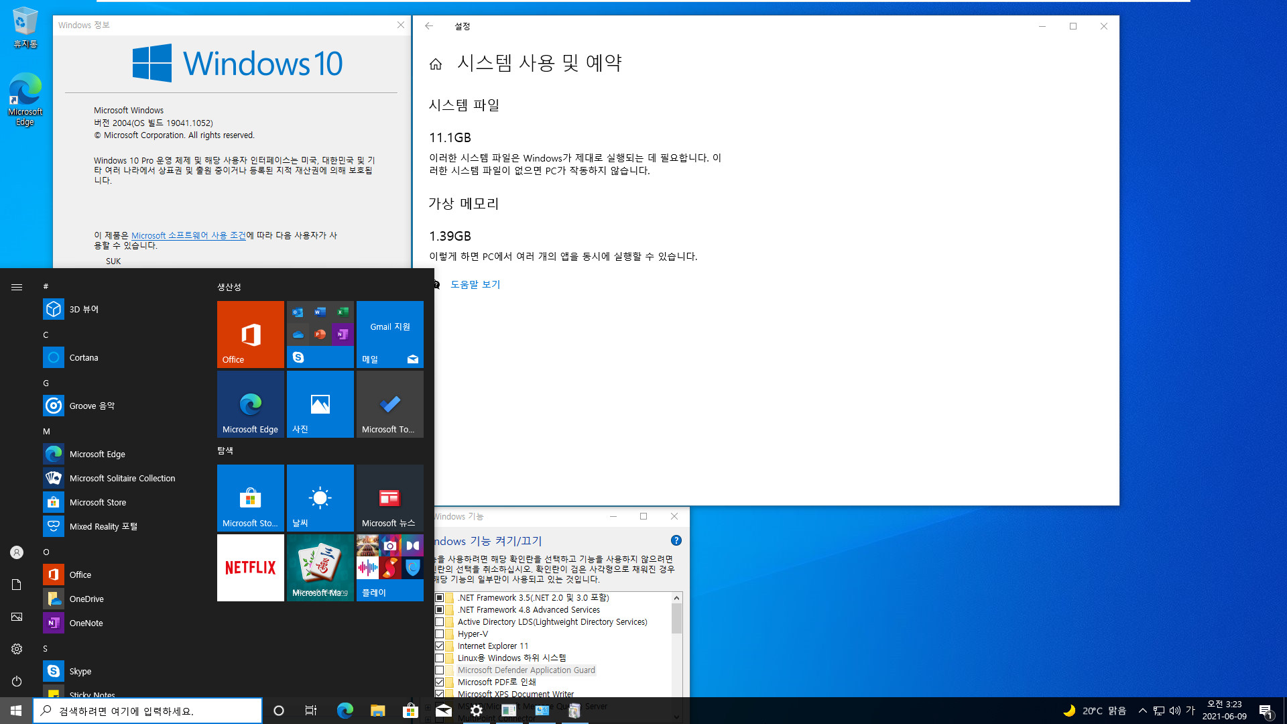This screenshot has width=1287, height=724.
Task: Toggle .NET Framework 3.5 checkbox
Action: coord(440,597)
